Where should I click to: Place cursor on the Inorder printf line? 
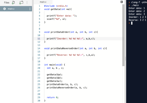[71, 39]
